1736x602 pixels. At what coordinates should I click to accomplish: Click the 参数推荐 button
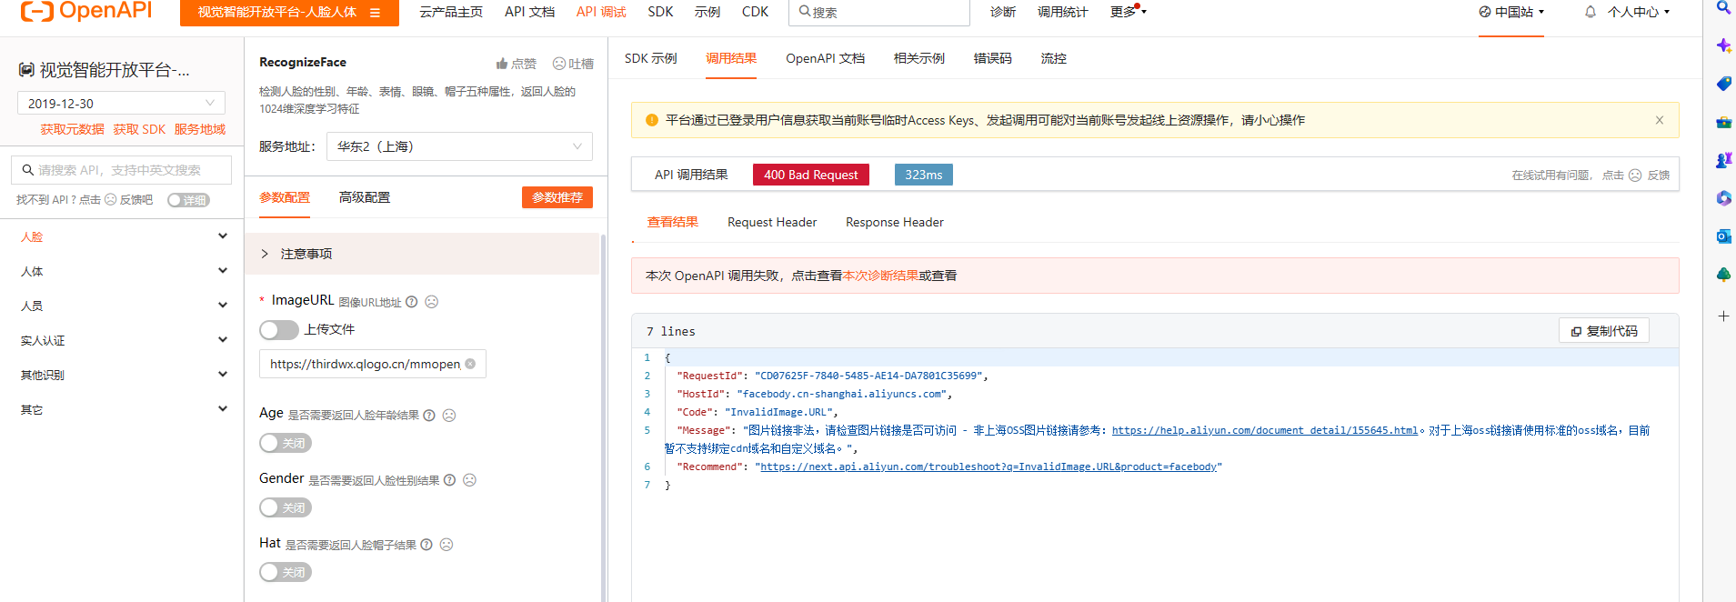(x=557, y=197)
